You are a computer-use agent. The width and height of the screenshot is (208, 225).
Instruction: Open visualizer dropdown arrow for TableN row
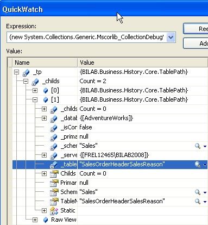[205, 202]
